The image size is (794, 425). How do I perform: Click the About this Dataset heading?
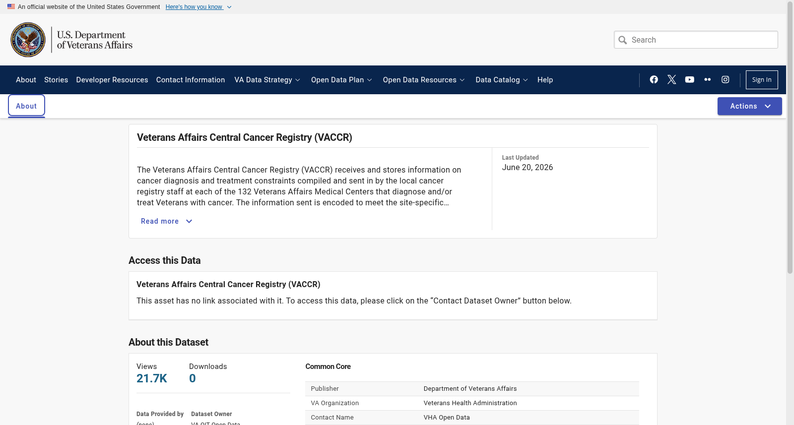point(168,342)
